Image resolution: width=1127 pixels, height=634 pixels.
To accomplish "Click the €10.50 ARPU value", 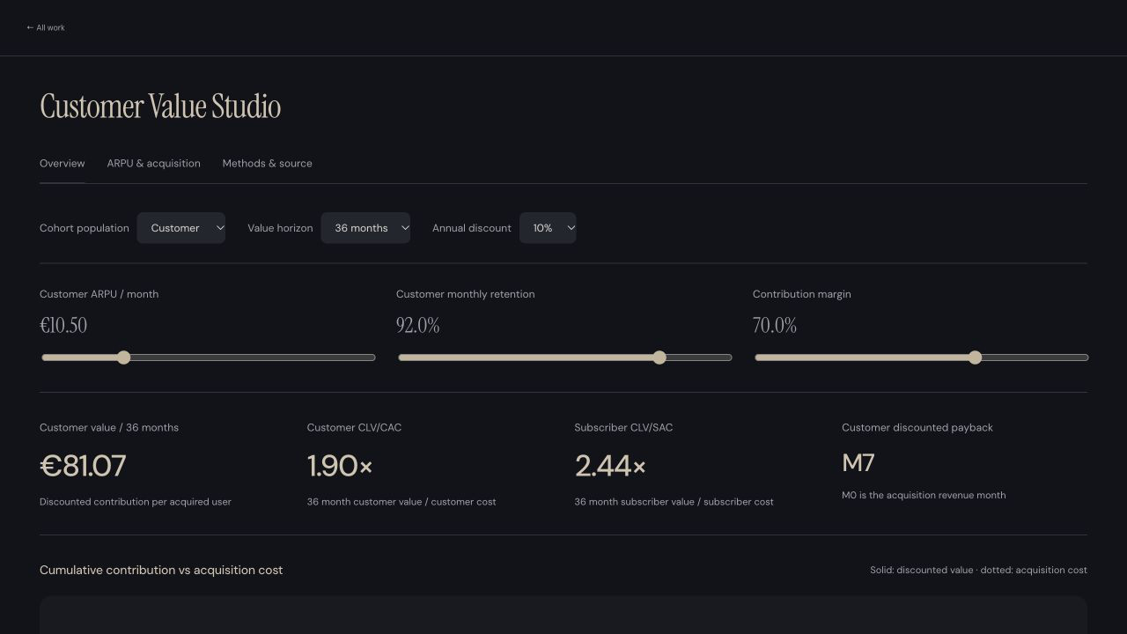I will (x=63, y=326).
